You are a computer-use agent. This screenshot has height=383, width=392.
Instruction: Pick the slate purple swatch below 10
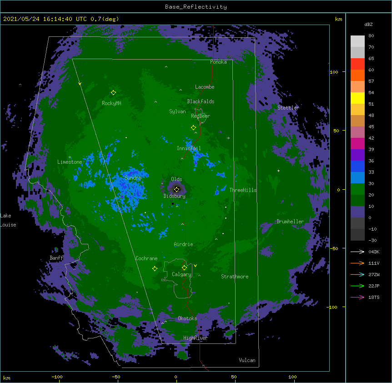click(357, 212)
